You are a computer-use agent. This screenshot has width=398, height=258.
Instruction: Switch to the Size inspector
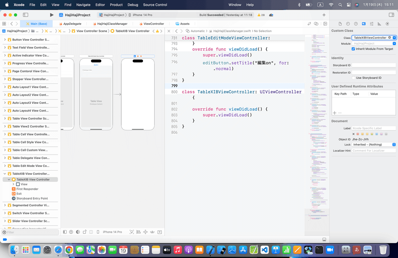379,24
